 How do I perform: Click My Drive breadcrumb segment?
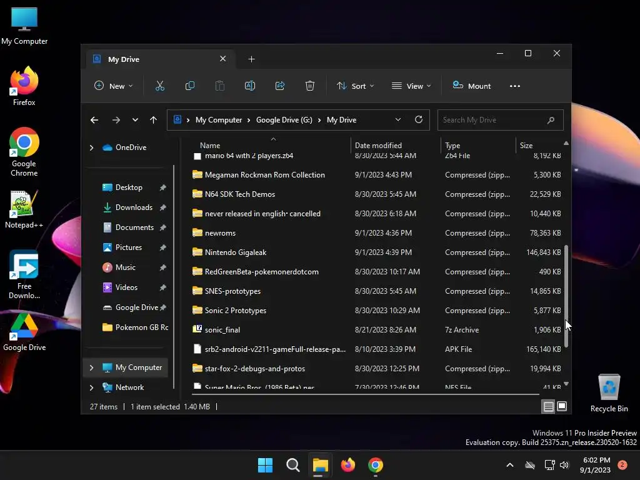click(342, 120)
